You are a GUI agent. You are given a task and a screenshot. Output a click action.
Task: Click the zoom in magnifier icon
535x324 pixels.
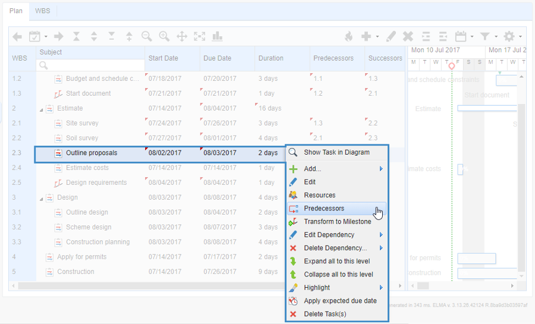[164, 36]
